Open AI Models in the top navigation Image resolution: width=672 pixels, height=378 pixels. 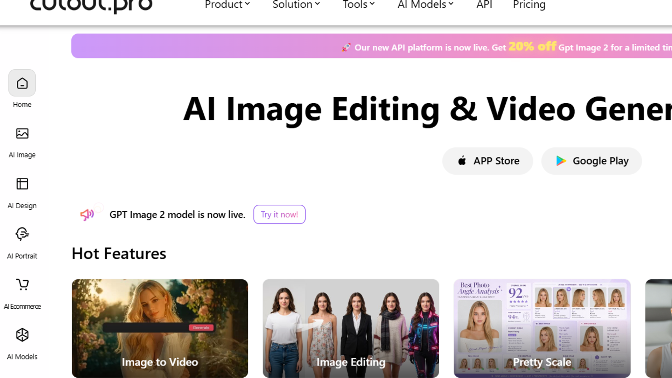pyautogui.click(x=425, y=5)
